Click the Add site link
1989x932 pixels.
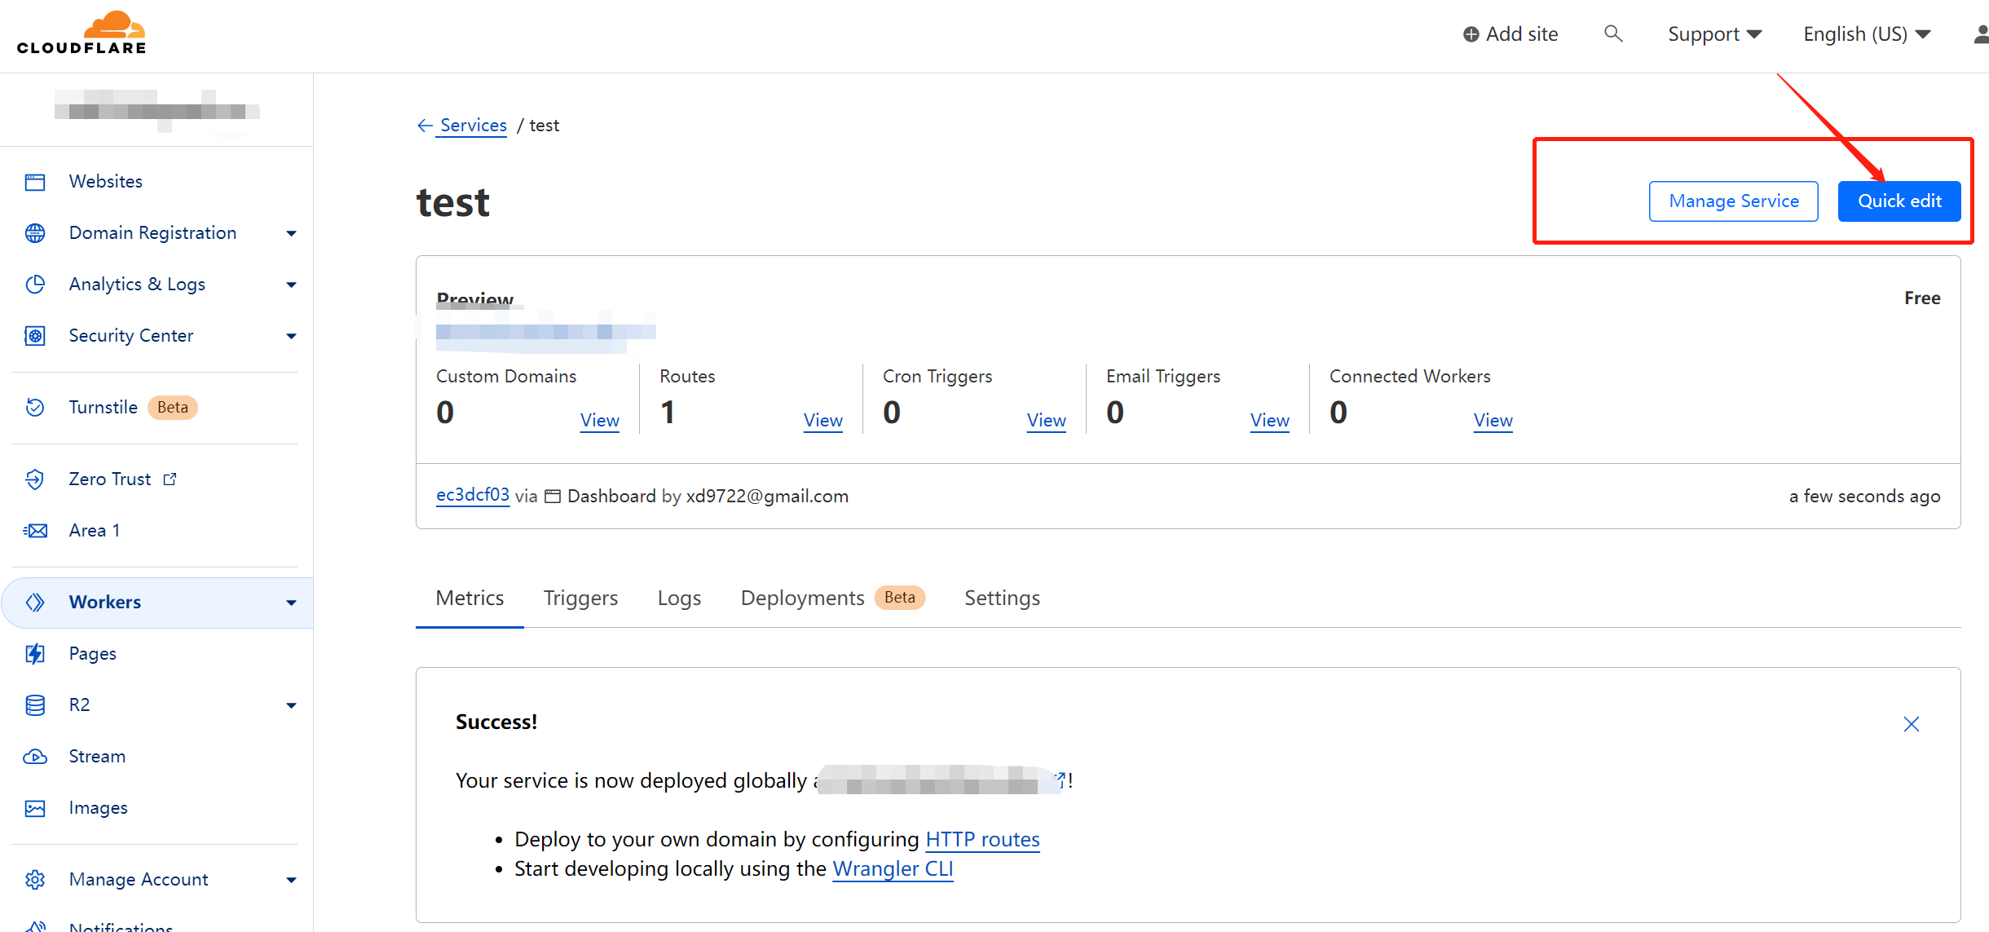[x=1510, y=34]
